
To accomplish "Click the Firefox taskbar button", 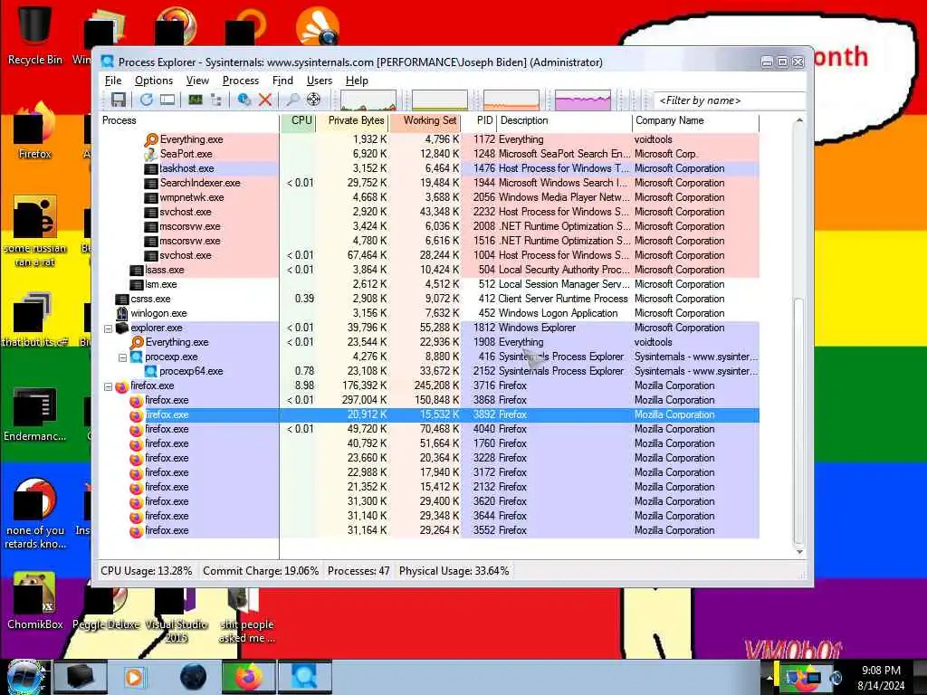I will [x=249, y=677].
